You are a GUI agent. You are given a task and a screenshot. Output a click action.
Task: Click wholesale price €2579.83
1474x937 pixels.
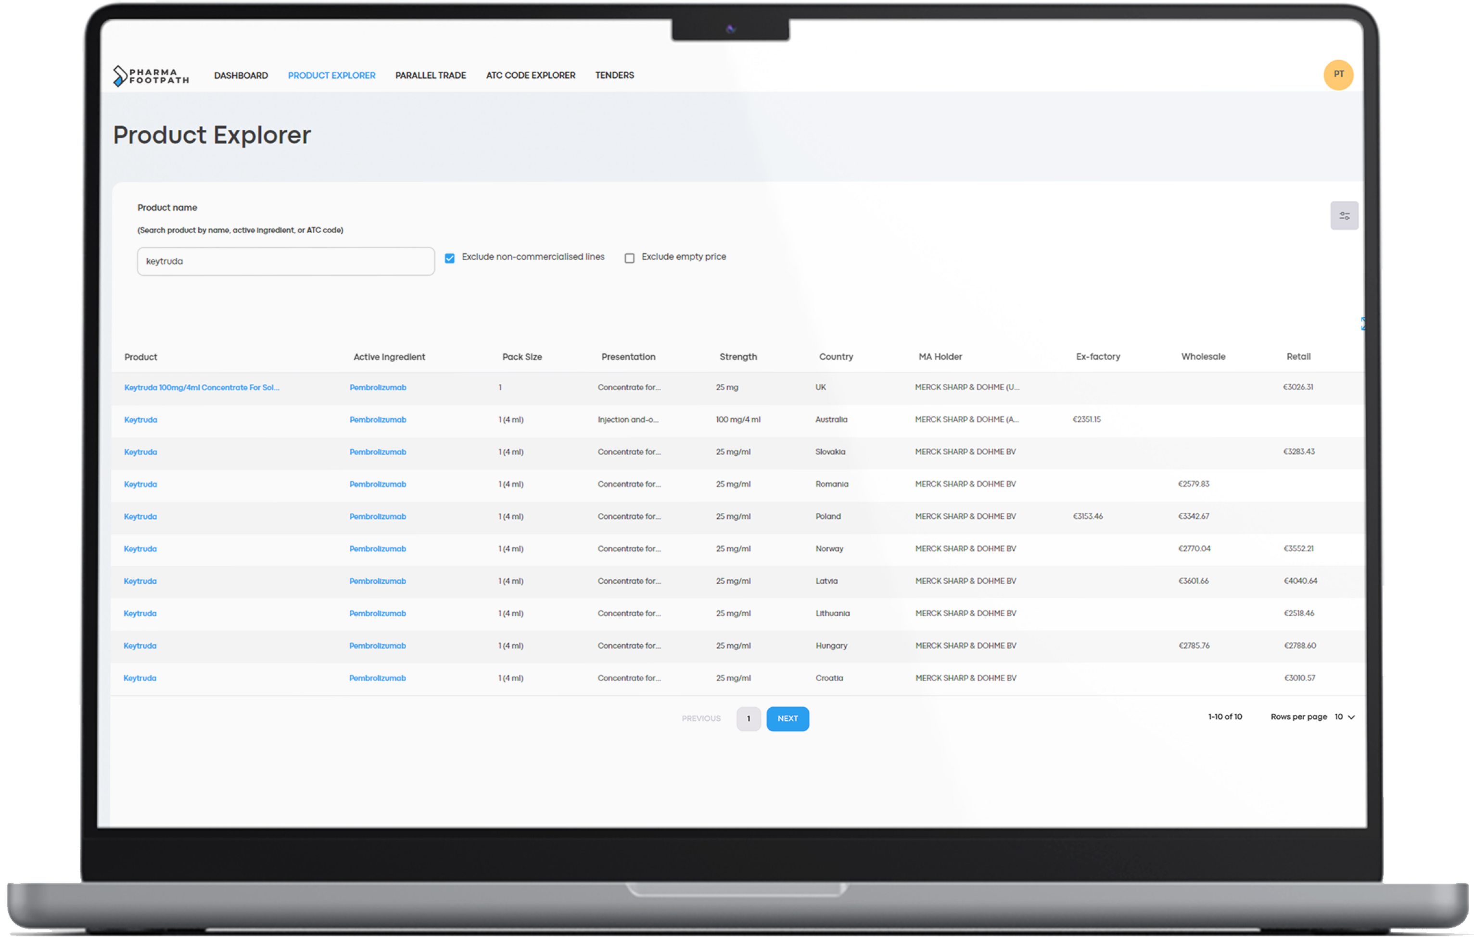[1194, 484]
